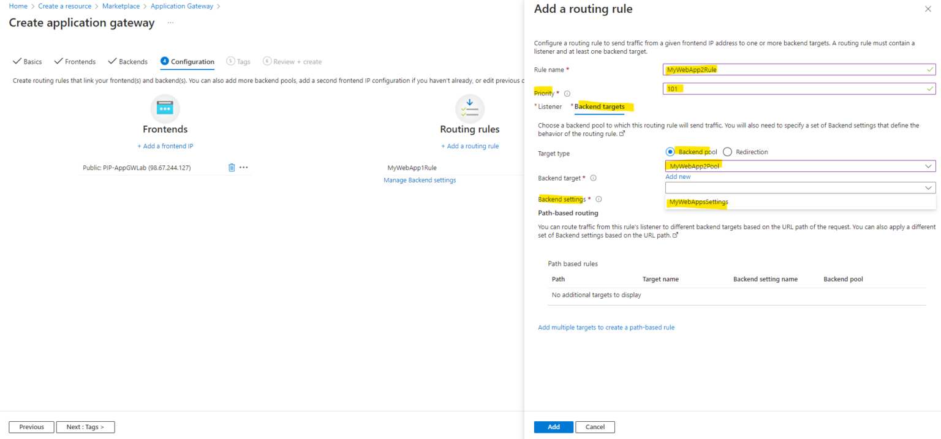The height and width of the screenshot is (439, 941).
Task: Open the ellipsis beside Create application gateway title
Action: [x=169, y=23]
